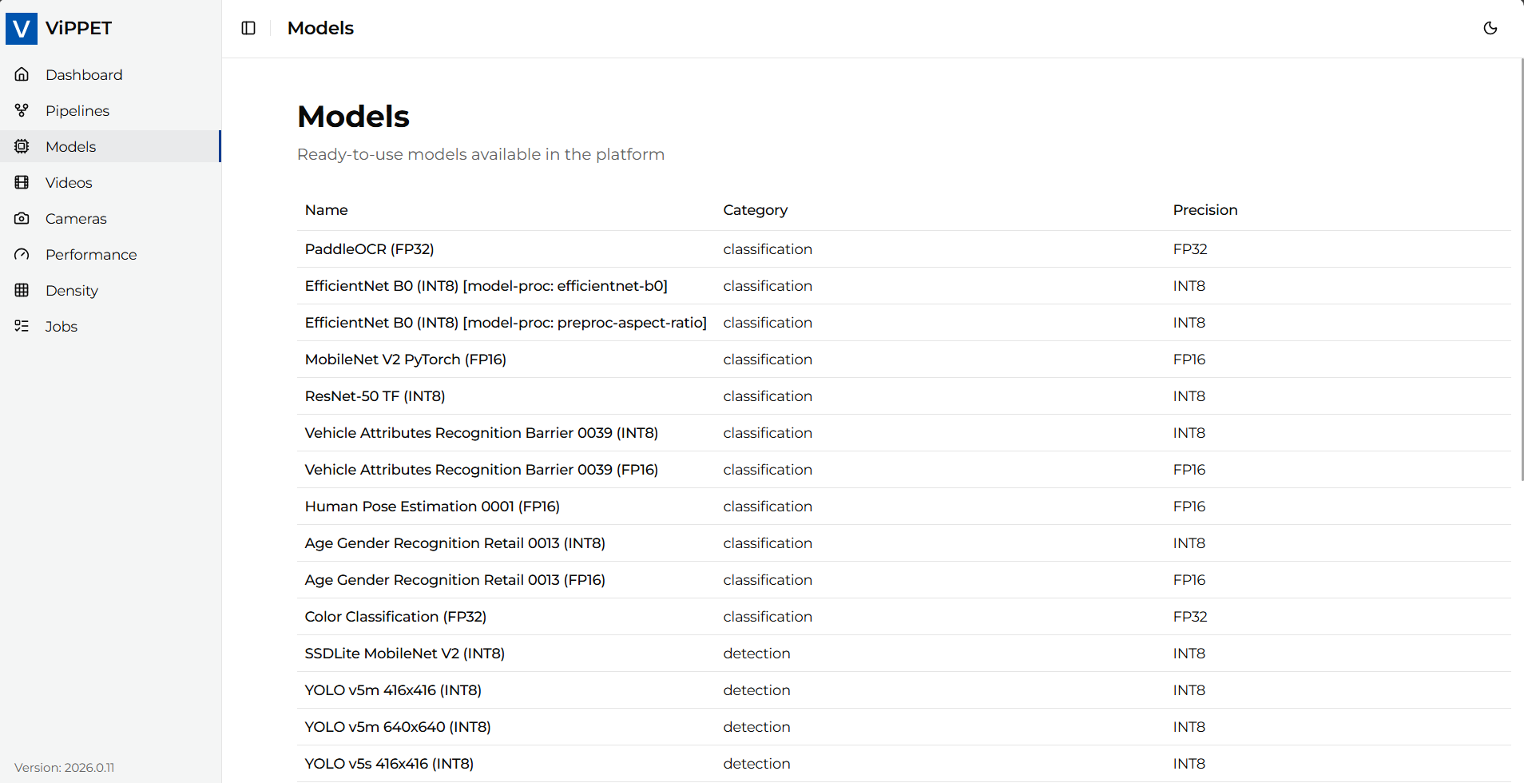The width and height of the screenshot is (1524, 783).
Task: Open Dashboard via the home icon
Action: 22,74
